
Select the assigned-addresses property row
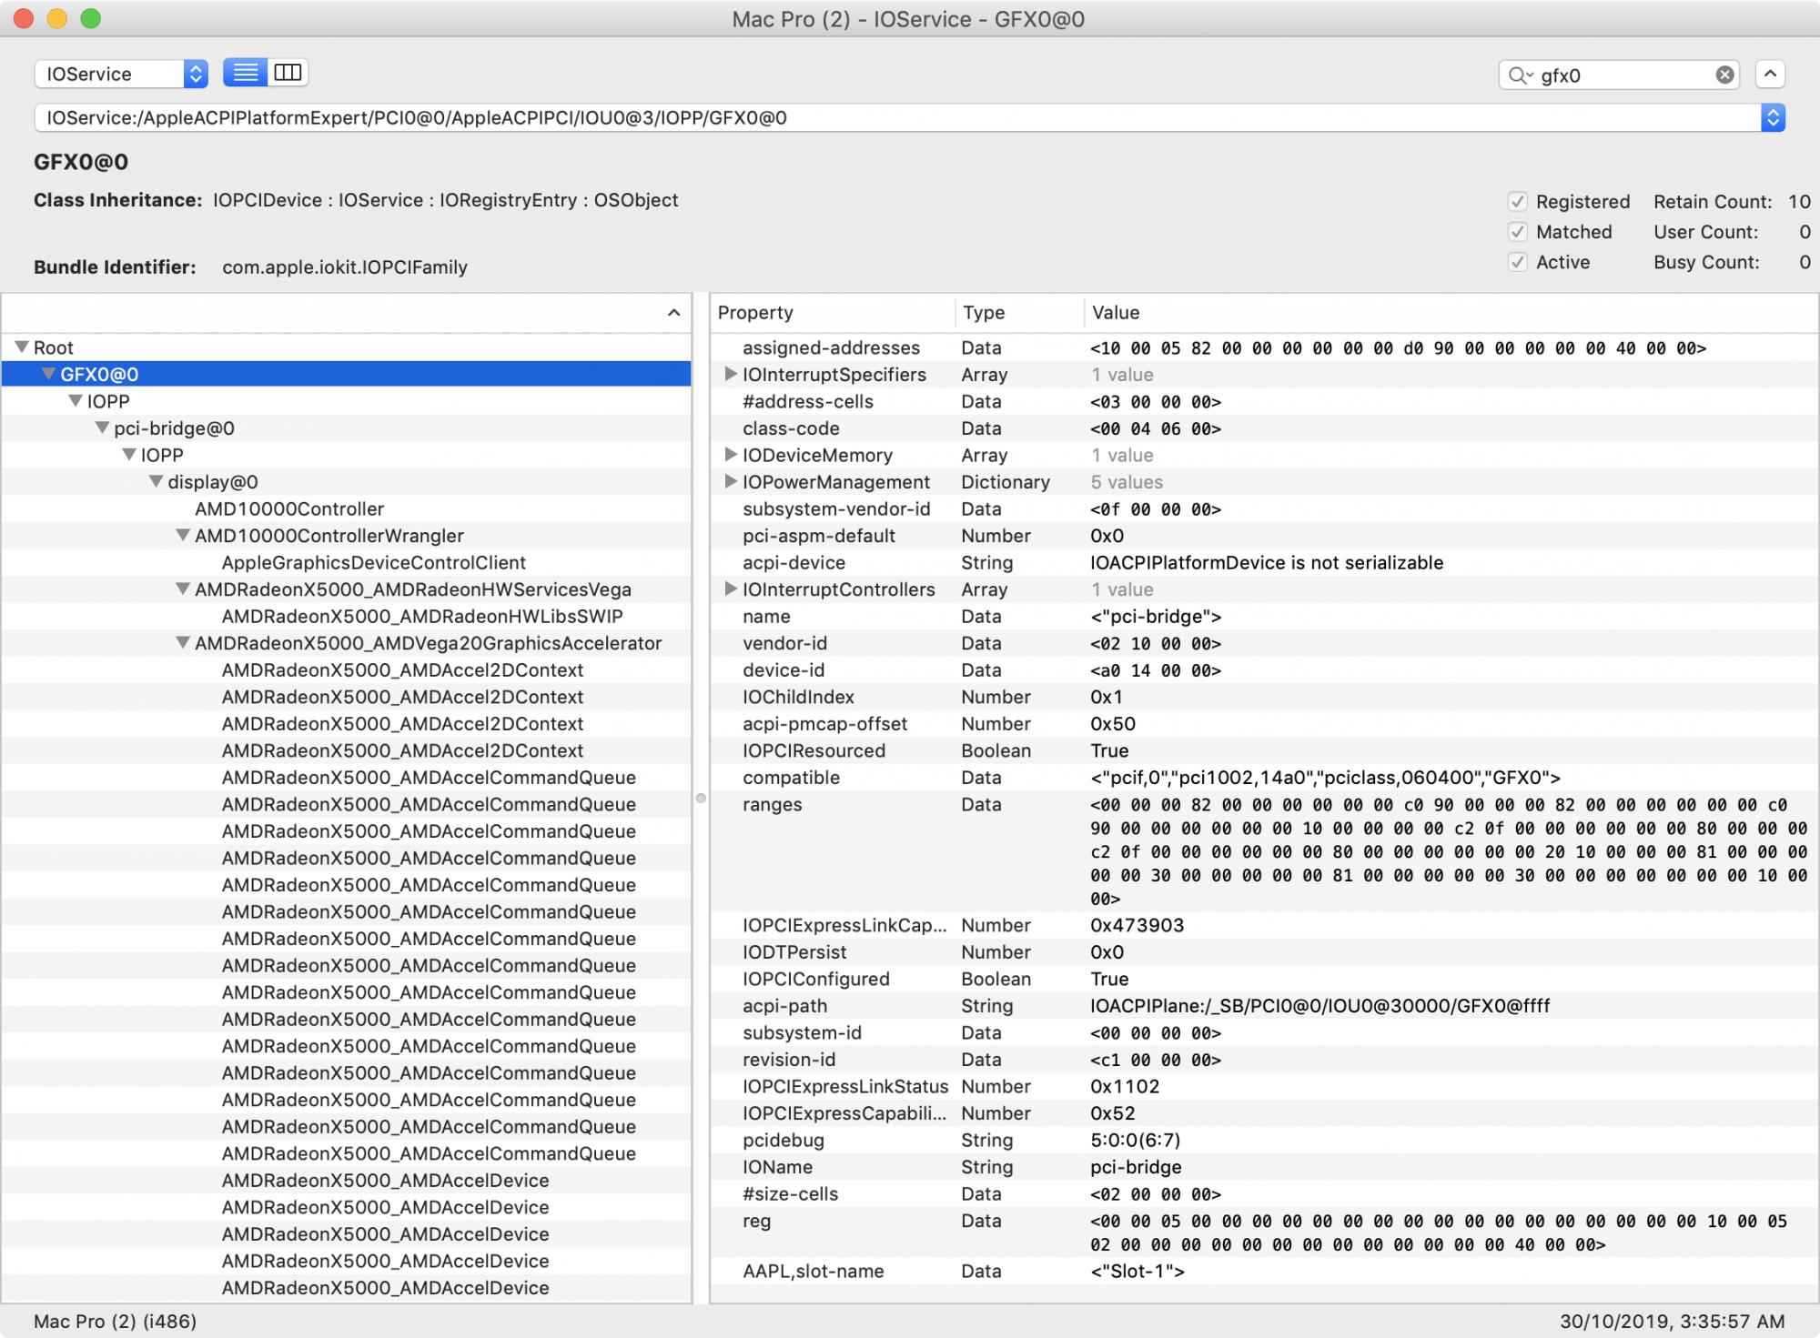click(1264, 347)
